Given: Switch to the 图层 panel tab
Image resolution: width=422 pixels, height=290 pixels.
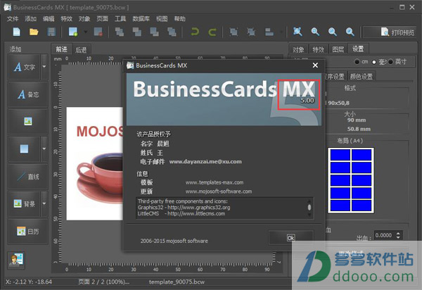Looking at the screenshot, I should (x=338, y=49).
